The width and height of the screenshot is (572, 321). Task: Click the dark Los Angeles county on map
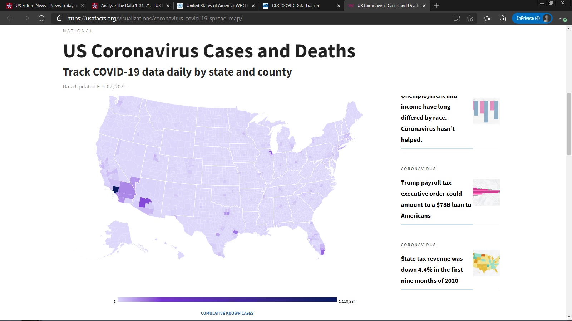coord(115,189)
